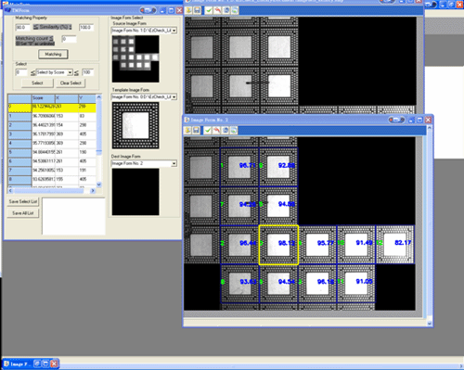The width and height of the screenshot is (464, 370).
Task: Open the Select by Score dropdown
Action: 71,72
